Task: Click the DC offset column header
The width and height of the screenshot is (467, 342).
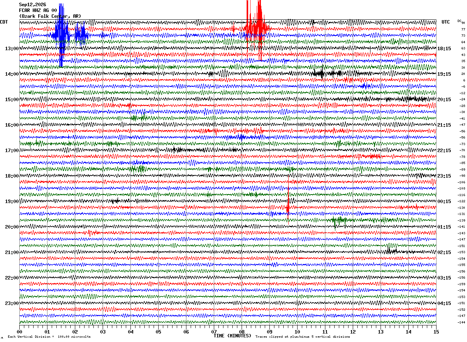Action: [x=459, y=21]
